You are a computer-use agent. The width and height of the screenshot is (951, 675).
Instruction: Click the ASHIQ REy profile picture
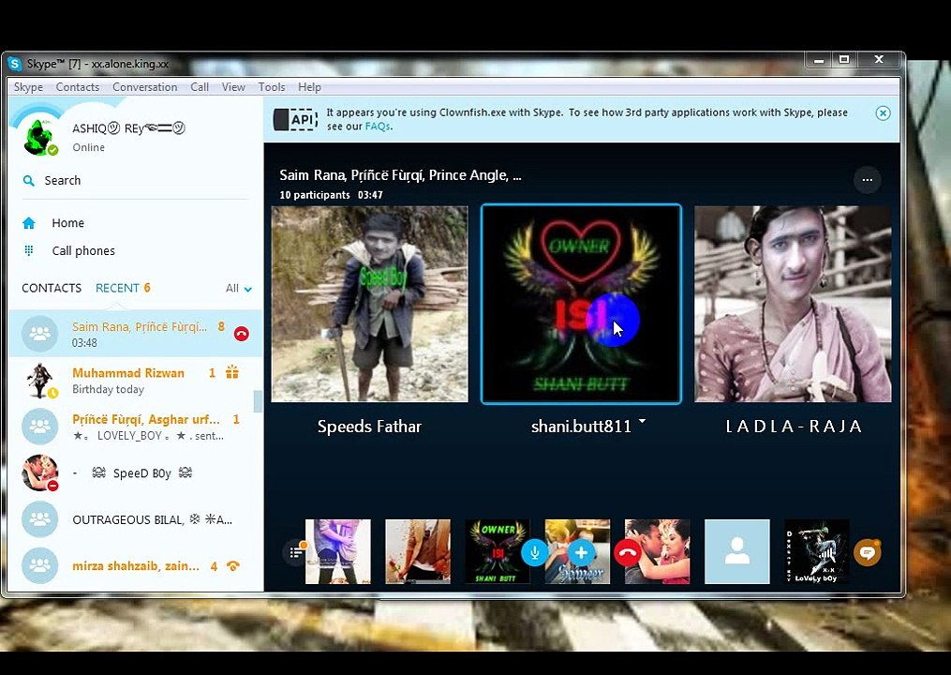(x=40, y=137)
